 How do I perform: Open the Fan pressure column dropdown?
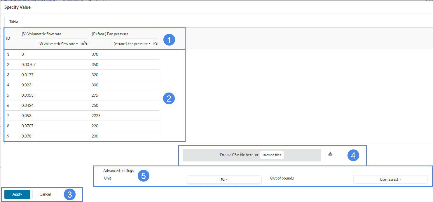pos(132,44)
